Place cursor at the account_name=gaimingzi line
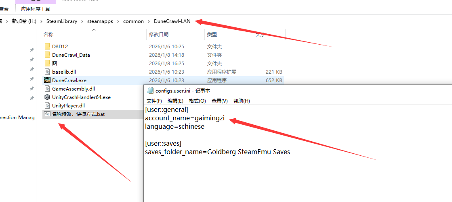Image resolution: width=452 pixels, height=202 pixels. [x=185, y=118]
